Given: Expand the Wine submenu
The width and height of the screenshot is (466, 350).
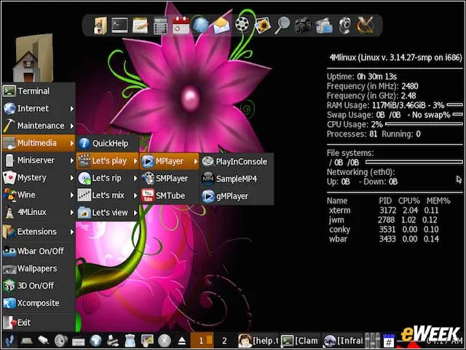Looking at the screenshot, I should point(38,195).
